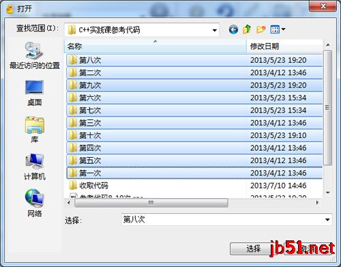341x267 pixels.
Task: Select the 第九次 folder name
Action: tap(90, 85)
